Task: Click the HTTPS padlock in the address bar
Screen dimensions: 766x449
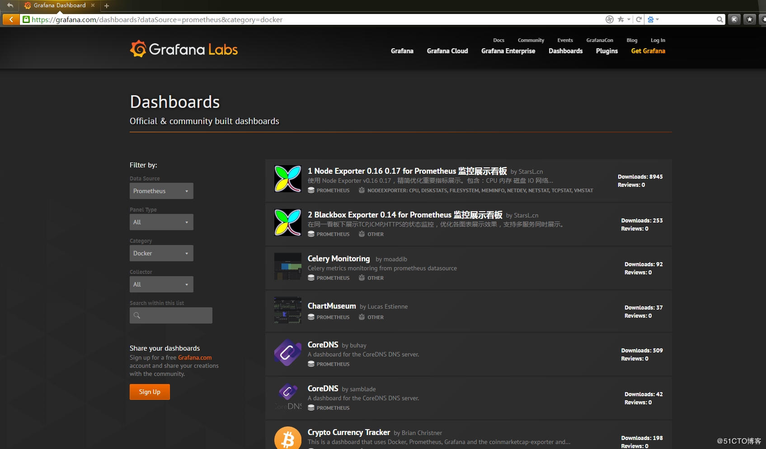Action: [x=26, y=19]
